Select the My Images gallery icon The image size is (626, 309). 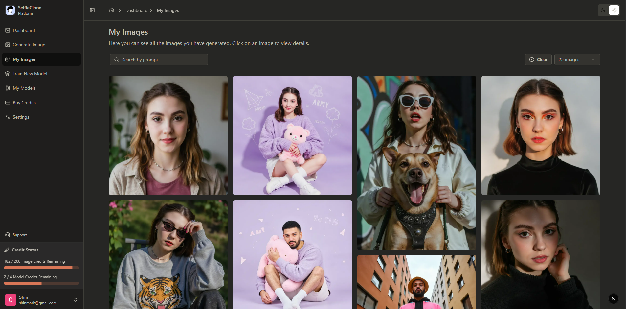[x=7, y=59]
